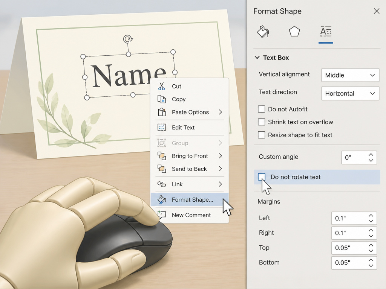Select Bring to Front menu entry
Image resolution: width=386 pixels, height=289 pixels.
[x=190, y=156]
